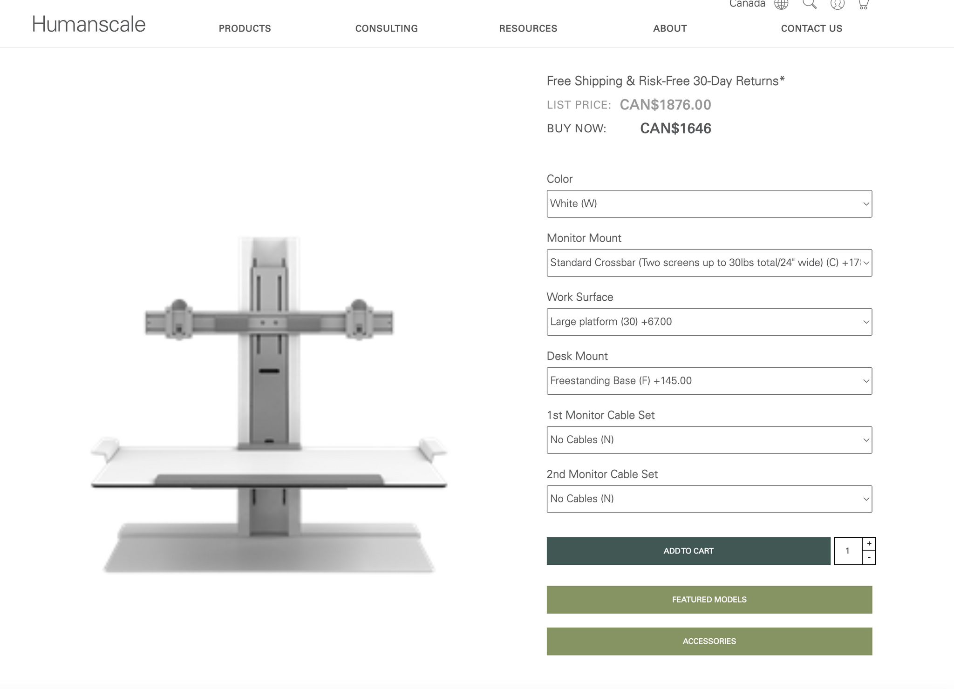Click the quantity input field
The image size is (954, 689).
[x=847, y=551]
